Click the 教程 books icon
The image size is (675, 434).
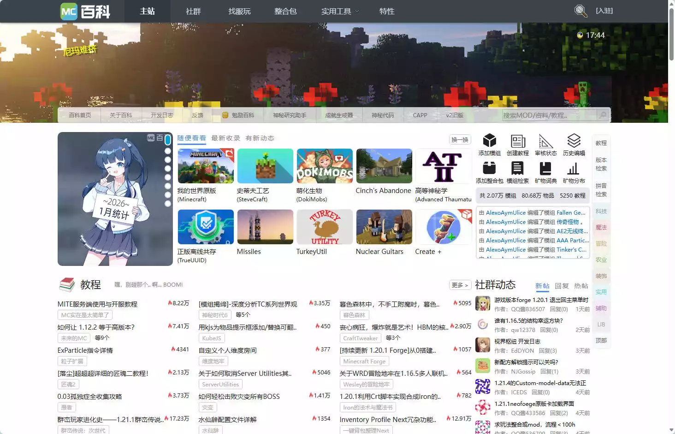tap(67, 284)
